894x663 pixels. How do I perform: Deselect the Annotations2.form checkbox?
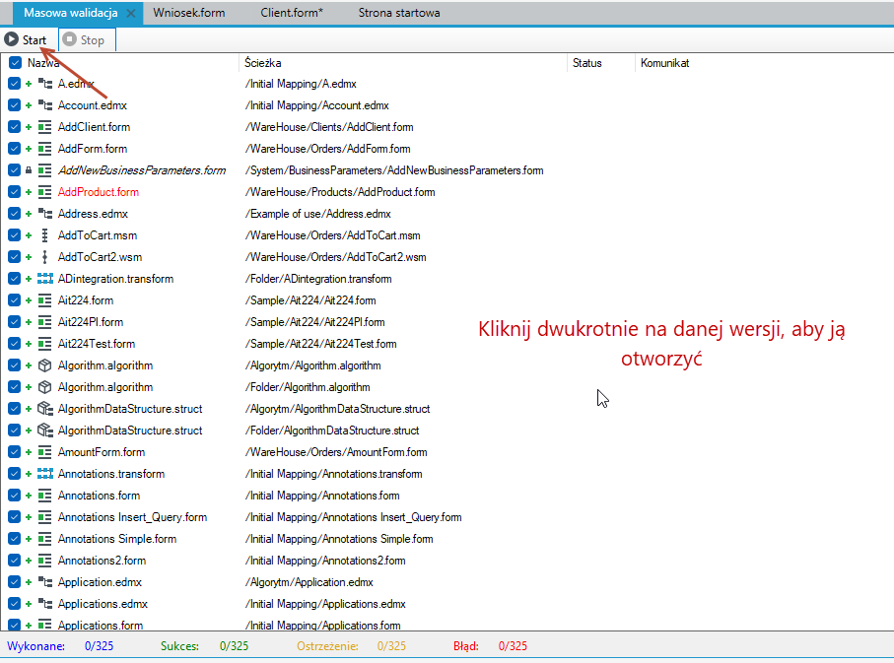(x=15, y=561)
